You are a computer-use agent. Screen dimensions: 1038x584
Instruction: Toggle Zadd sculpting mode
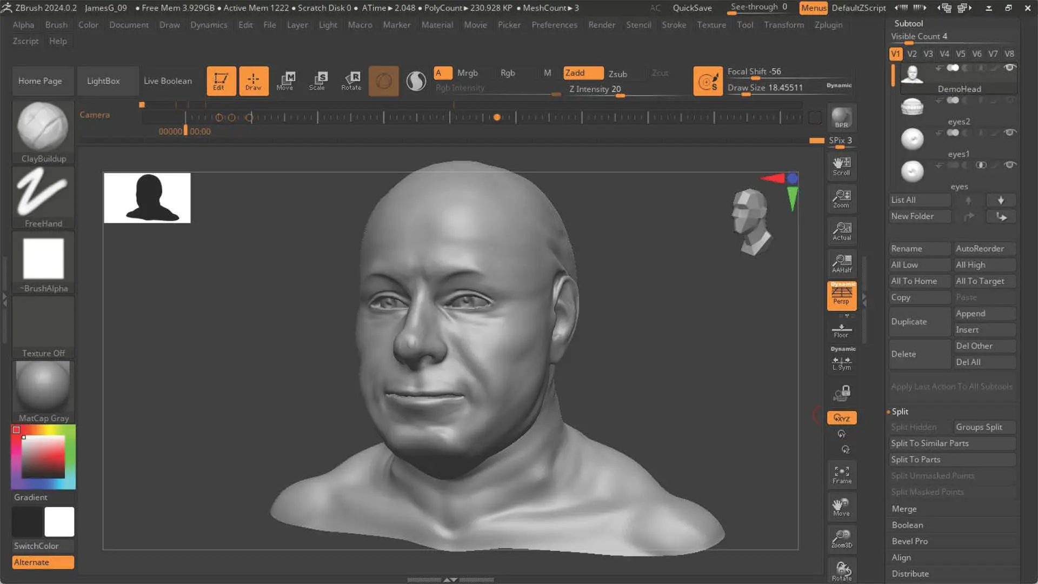click(582, 72)
